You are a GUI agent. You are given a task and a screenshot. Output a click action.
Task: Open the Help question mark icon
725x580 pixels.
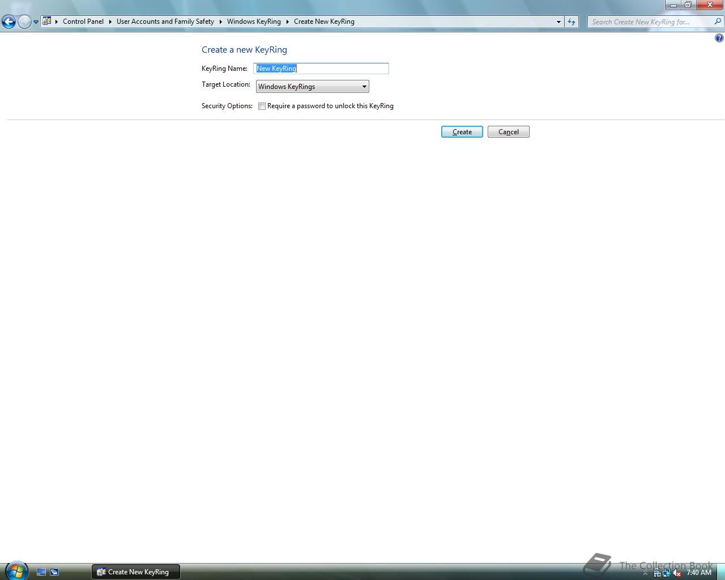point(719,38)
